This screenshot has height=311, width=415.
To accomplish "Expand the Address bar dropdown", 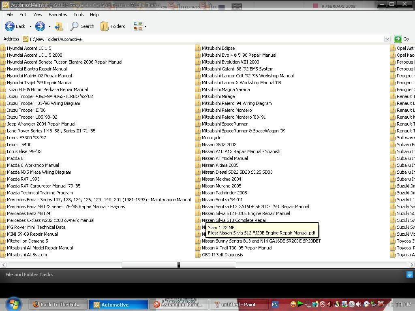I will point(387,39).
